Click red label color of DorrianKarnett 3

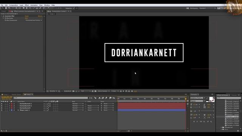pos(12,104)
